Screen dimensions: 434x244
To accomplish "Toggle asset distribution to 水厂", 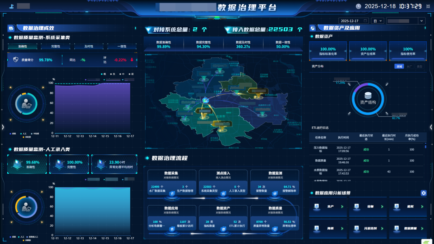I will pos(409,67).
